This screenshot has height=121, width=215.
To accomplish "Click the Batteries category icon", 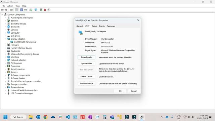I will coord(8,21).
